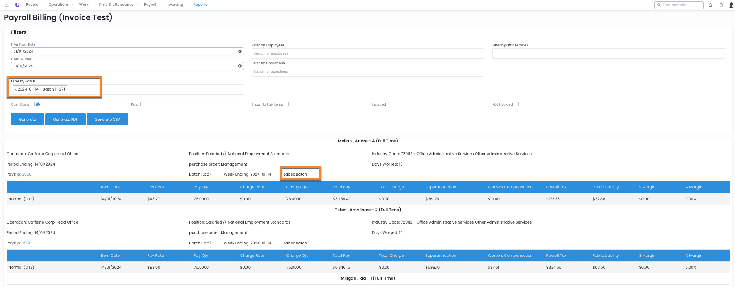Image resolution: width=735 pixels, height=287 pixels.
Task: Clear the Filter To Date field
Action: click(x=240, y=66)
